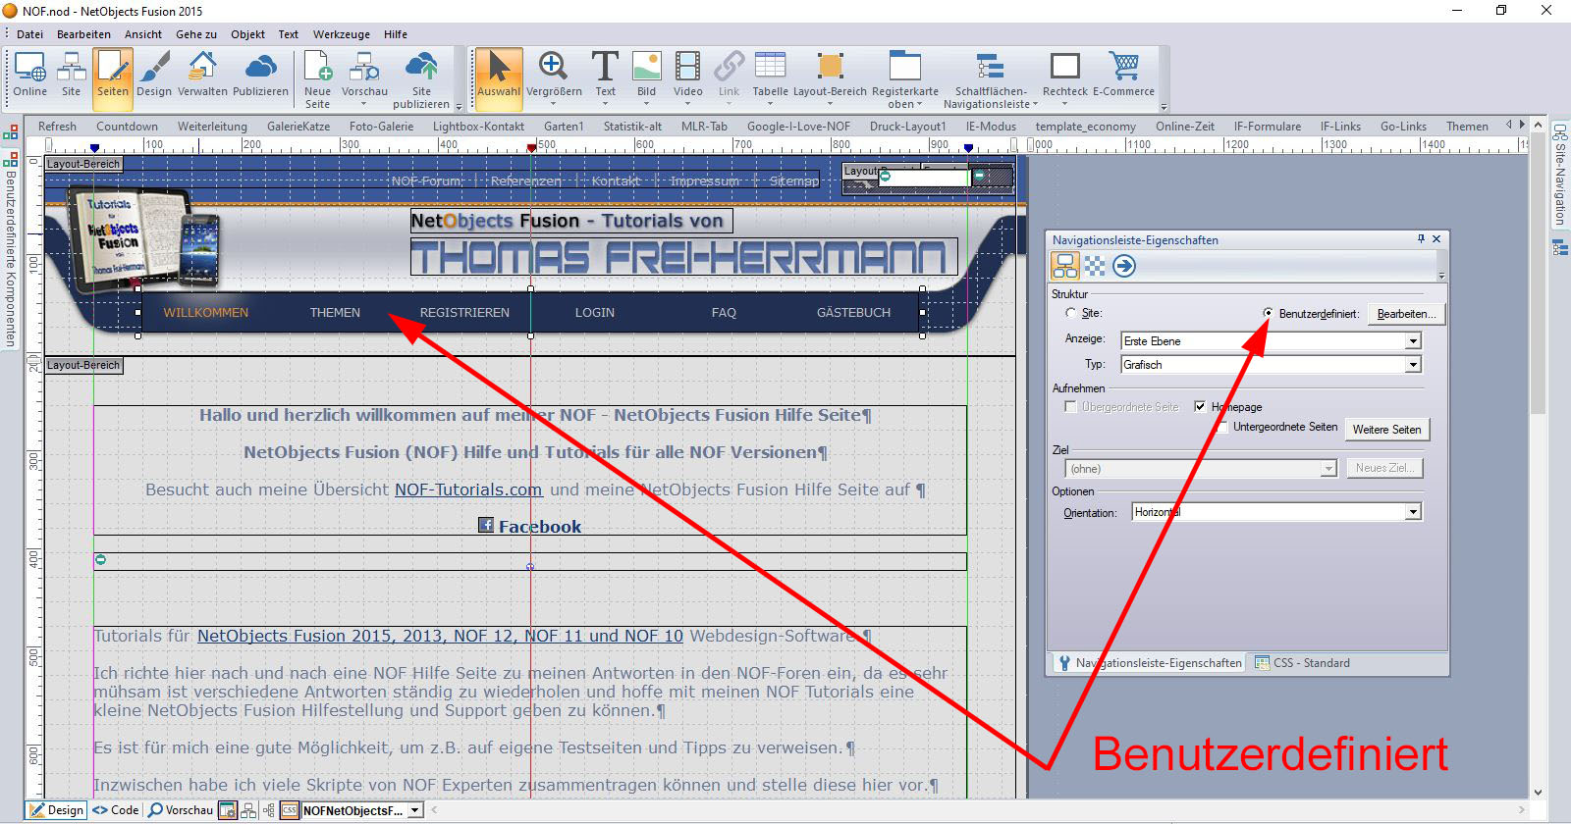Toggle the CSS icon in bottom bar
The height and width of the screenshot is (824, 1571).
[x=290, y=810]
